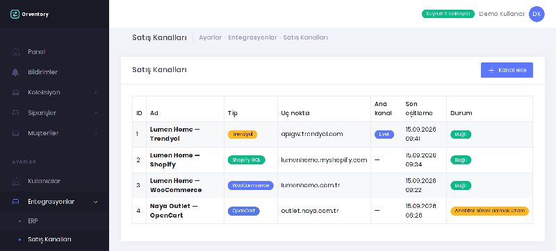Click the Entegrasyonlar sidebar icon
The width and height of the screenshot is (556, 251).
pos(15,202)
